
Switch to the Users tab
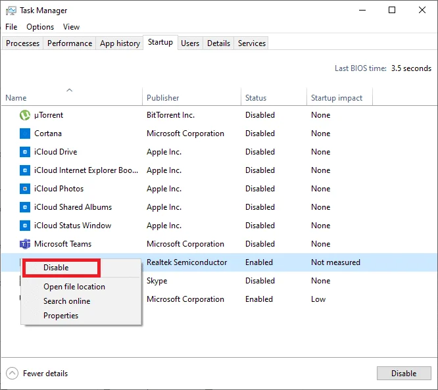[x=190, y=43]
